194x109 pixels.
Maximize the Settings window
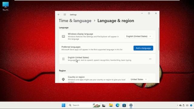[149, 13]
